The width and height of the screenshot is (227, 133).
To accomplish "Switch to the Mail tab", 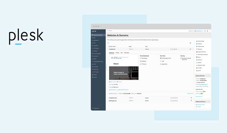I will click(x=121, y=53).
